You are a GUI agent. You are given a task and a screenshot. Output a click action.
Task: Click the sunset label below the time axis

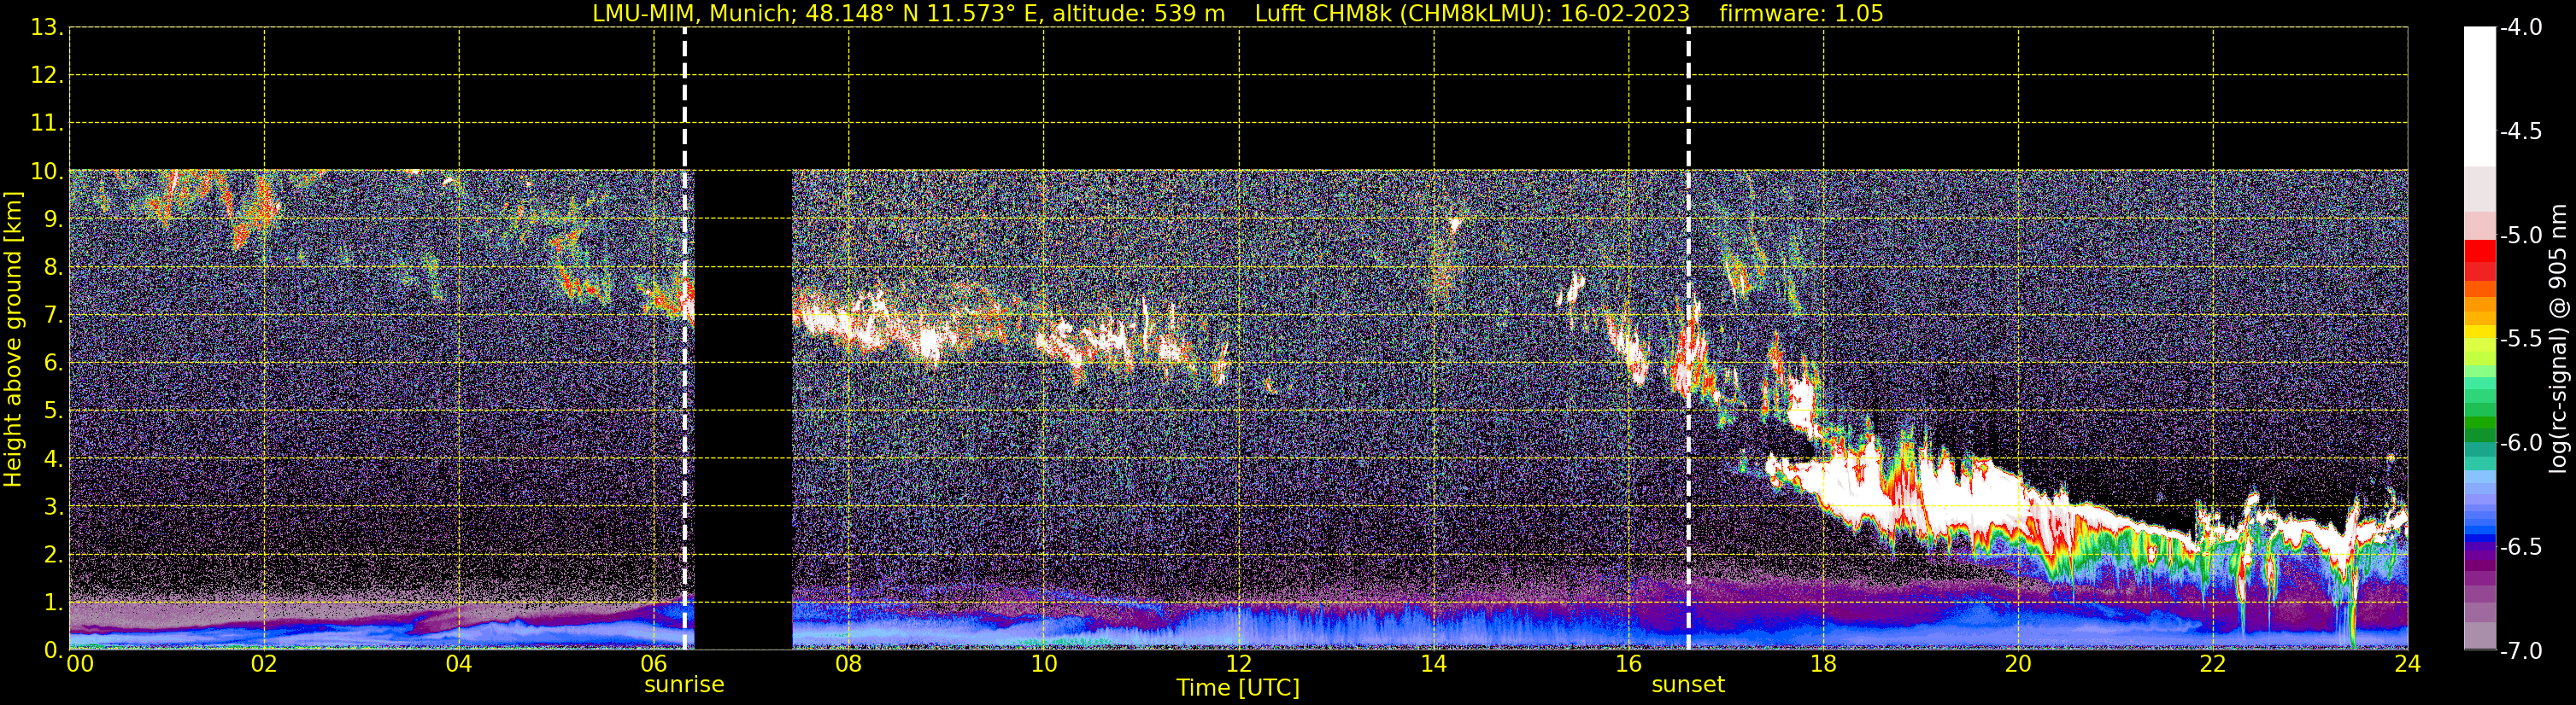[x=1688, y=685]
